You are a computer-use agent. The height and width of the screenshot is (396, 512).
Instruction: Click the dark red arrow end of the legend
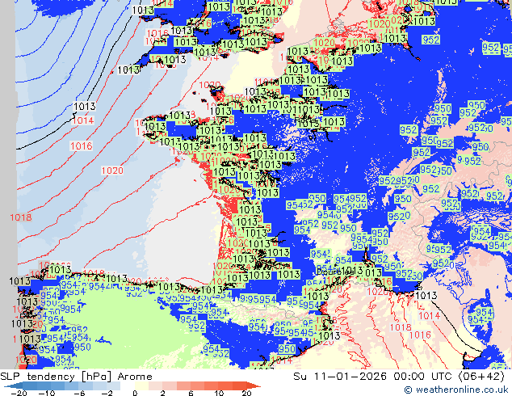(254, 385)
